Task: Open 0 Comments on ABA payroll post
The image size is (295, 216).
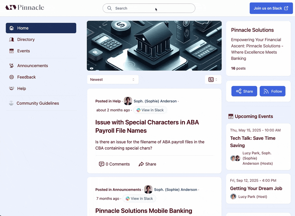Action: pyautogui.click(x=114, y=164)
